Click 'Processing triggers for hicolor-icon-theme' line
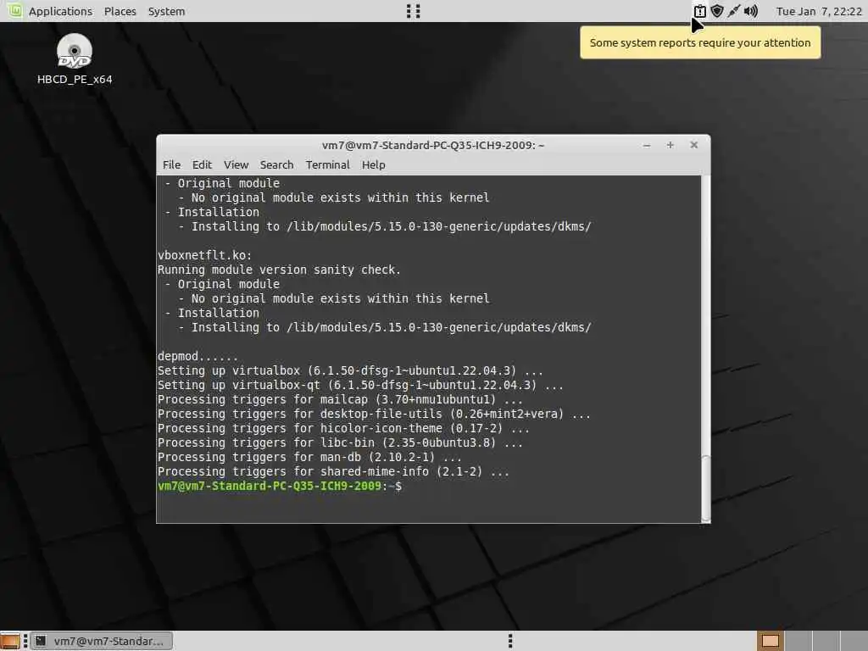The image size is (868, 651). click(344, 428)
